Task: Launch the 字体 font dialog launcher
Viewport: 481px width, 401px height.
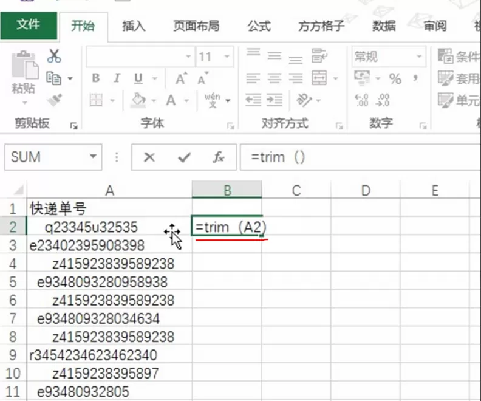Action: (230, 125)
